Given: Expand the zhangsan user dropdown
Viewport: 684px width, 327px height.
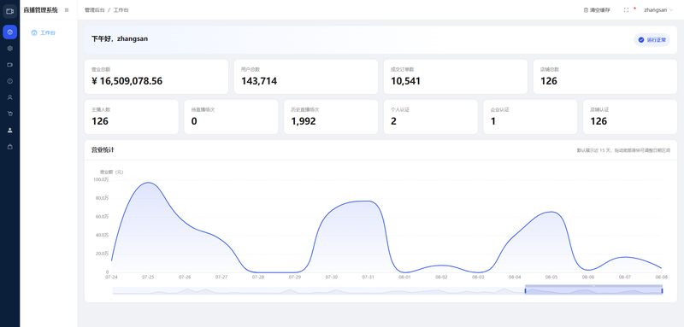Looking at the screenshot, I should point(658,10).
